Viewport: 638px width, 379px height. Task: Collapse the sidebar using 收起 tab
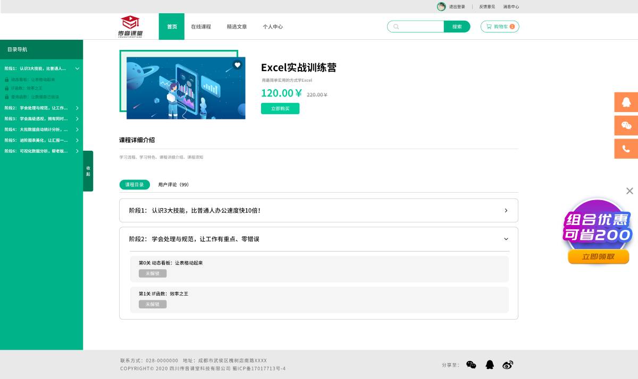point(87,171)
